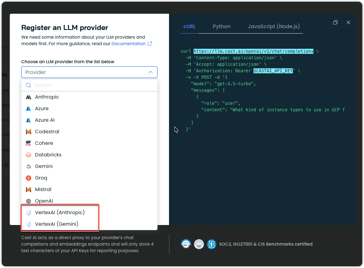Pick Codestral as provider
This screenshot has width=364, height=268.
click(x=90, y=132)
